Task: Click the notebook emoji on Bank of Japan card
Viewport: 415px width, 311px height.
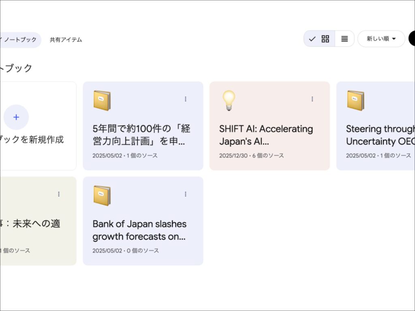Action: click(102, 195)
